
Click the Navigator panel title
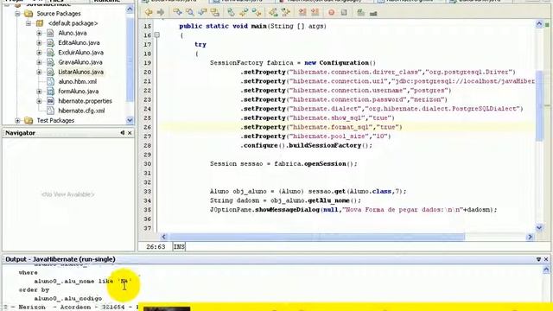pyautogui.click(x=20, y=133)
